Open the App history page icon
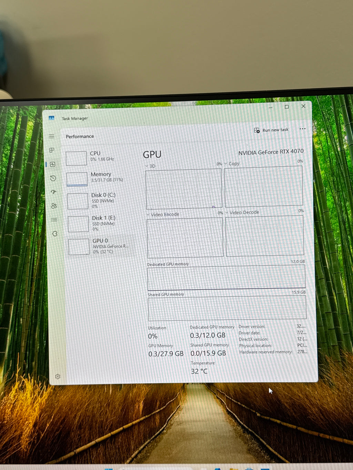Image resolution: width=353 pixels, height=470 pixels. pyautogui.click(x=53, y=178)
